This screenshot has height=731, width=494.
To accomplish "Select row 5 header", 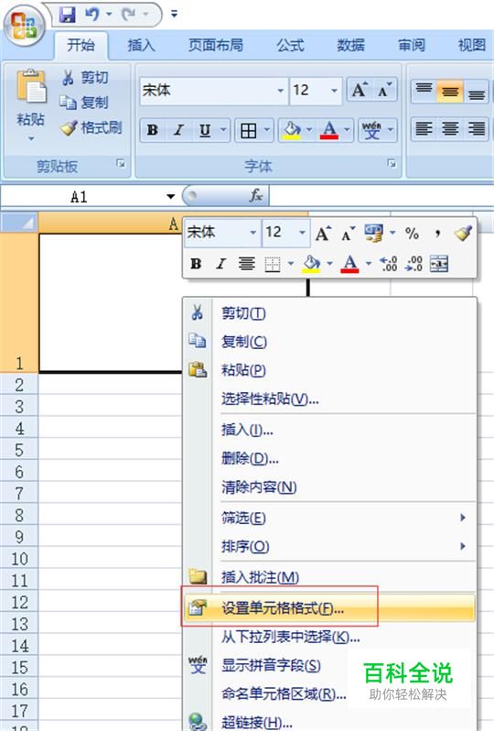I will pos(19,450).
